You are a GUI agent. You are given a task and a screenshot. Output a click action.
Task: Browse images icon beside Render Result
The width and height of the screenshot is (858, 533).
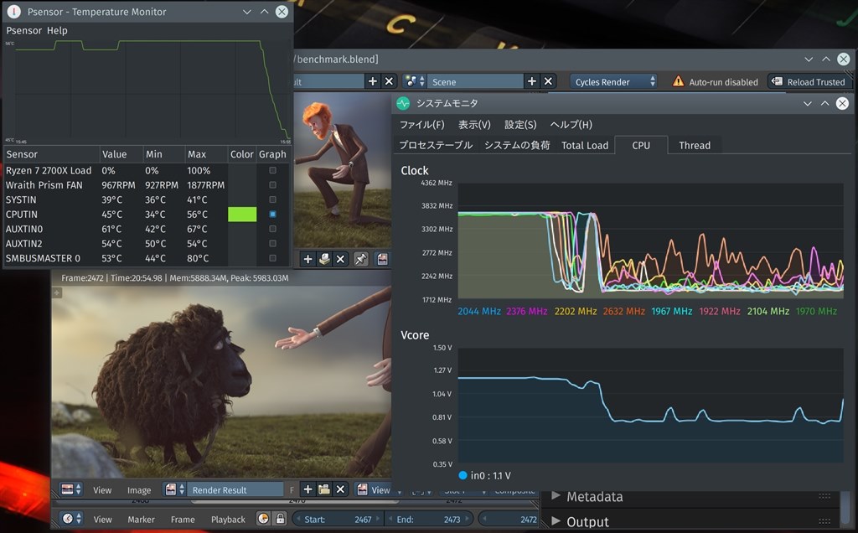(176, 489)
